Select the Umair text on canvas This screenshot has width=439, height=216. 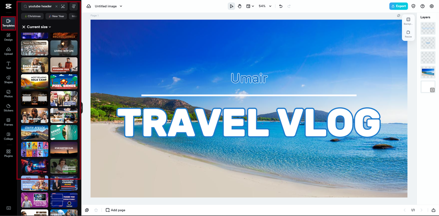point(249,78)
